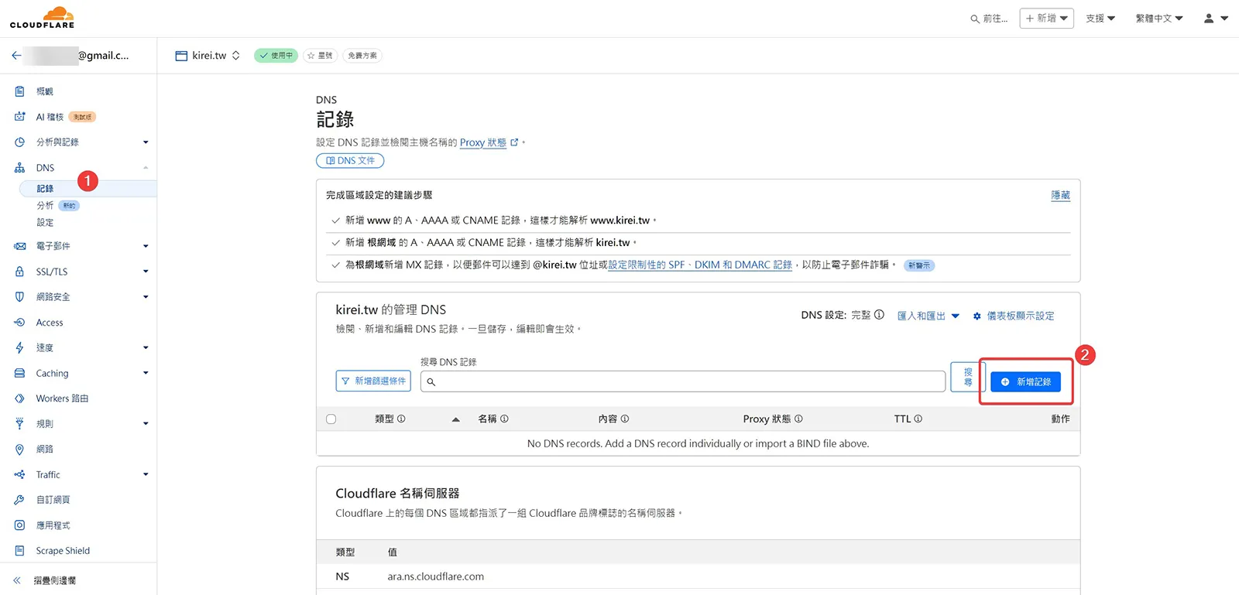Viewport: 1239px width, 595px height.
Task: Open Scrape Shield menu item
Action: tap(63, 551)
